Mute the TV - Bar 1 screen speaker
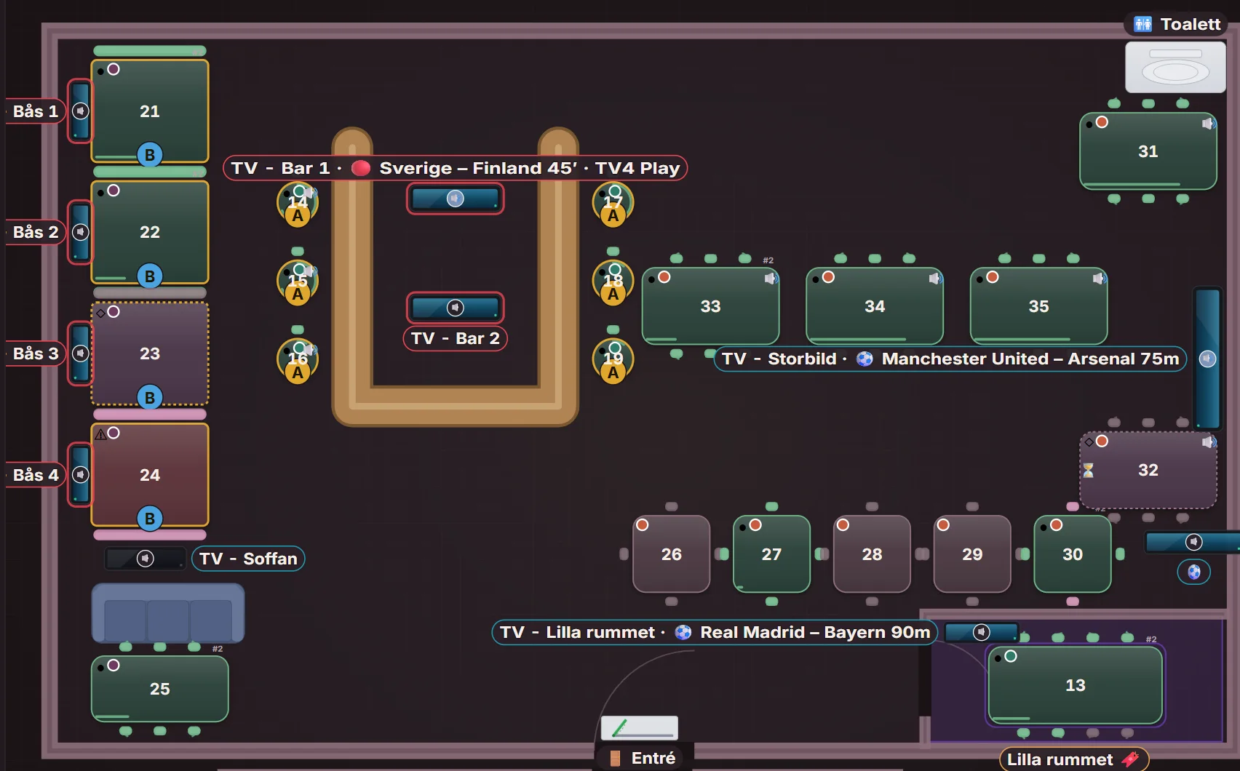The width and height of the screenshot is (1240, 771). 455,199
